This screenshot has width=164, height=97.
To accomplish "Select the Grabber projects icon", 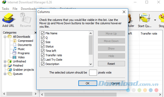I will (x=10, y=70).
